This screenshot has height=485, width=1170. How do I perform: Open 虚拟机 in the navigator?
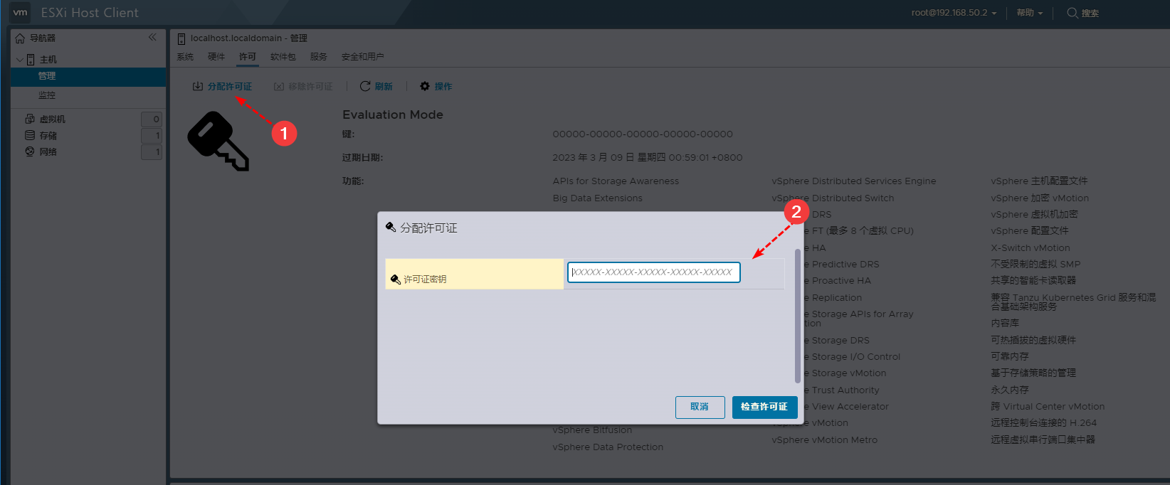click(53, 119)
